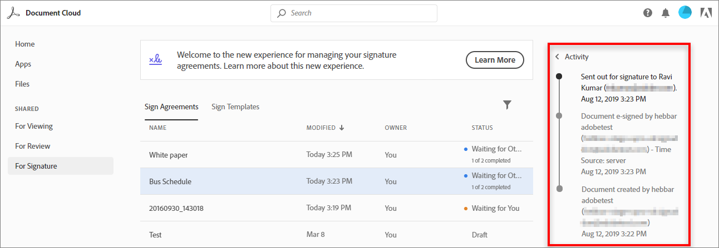
Task: Go to Home in the sidebar
Action: tap(25, 44)
